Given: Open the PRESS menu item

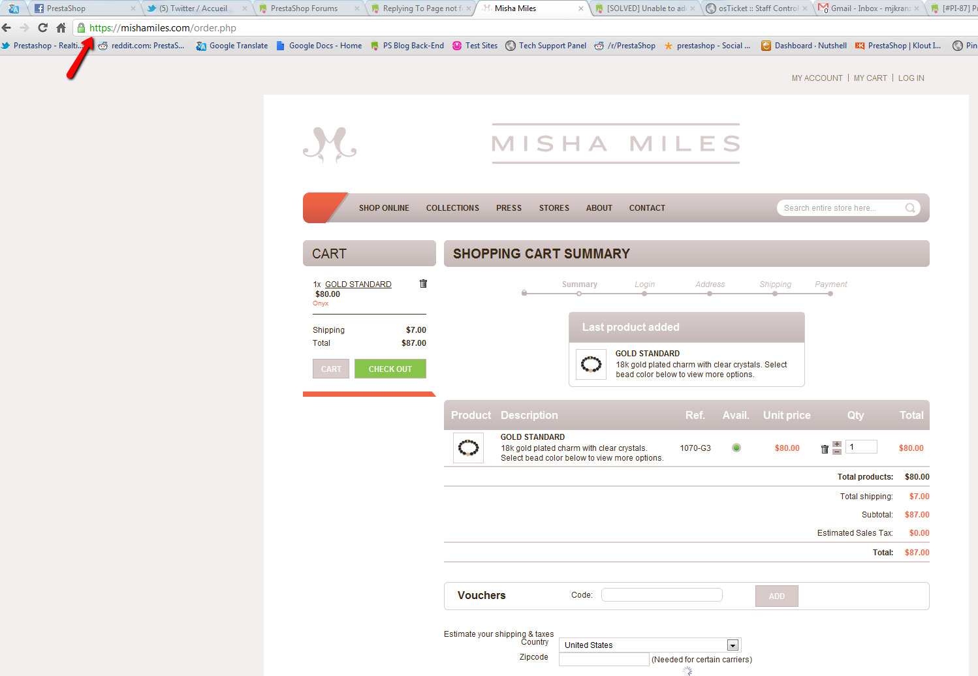Looking at the screenshot, I should tap(509, 208).
